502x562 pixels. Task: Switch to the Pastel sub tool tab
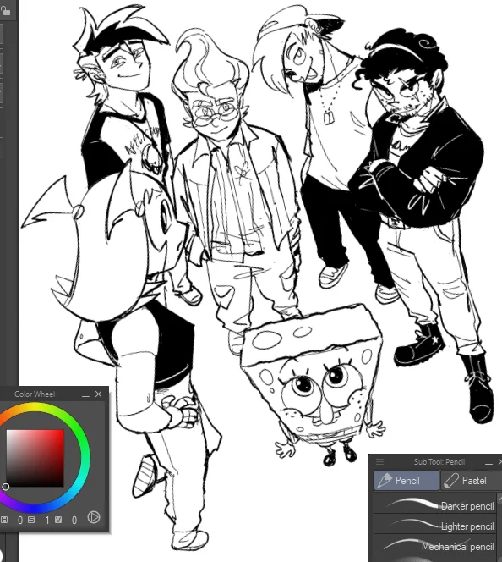[472, 480]
